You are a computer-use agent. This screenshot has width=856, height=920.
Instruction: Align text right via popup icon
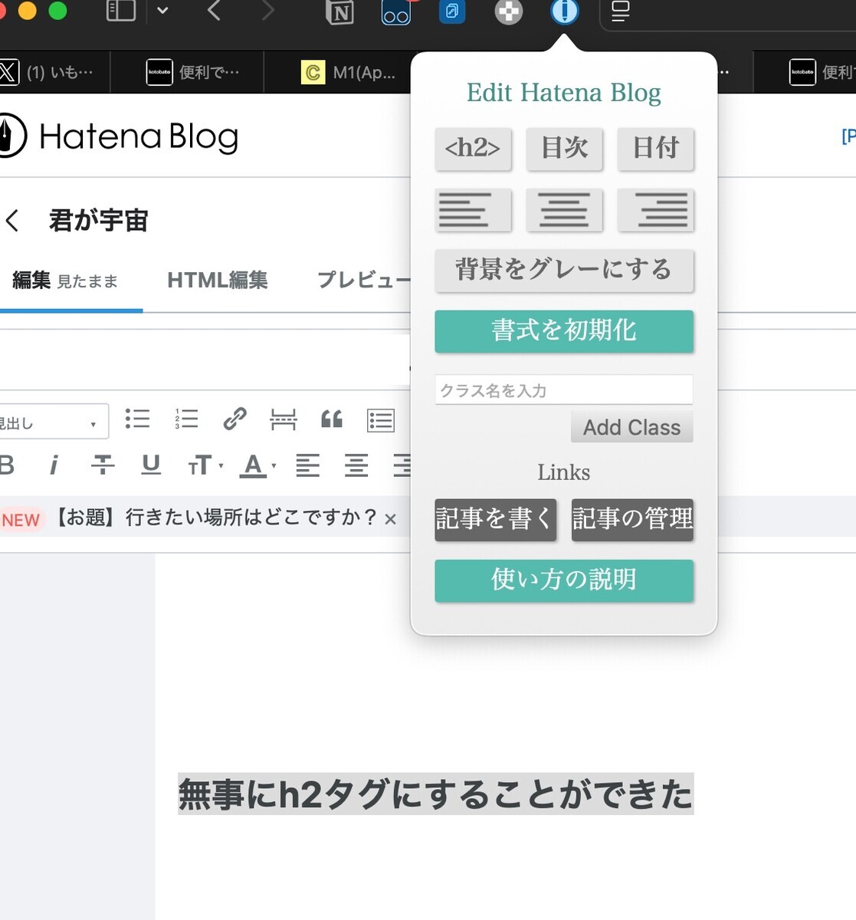(656, 209)
